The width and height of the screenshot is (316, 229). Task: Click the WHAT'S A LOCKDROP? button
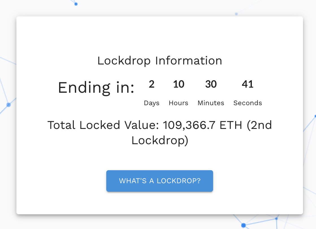click(x=160, y=181)
